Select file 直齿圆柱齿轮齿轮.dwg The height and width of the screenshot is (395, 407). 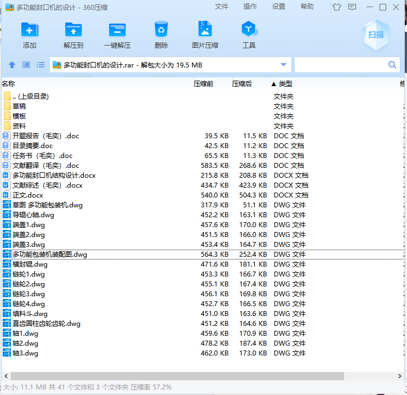(x=203, y=323)
